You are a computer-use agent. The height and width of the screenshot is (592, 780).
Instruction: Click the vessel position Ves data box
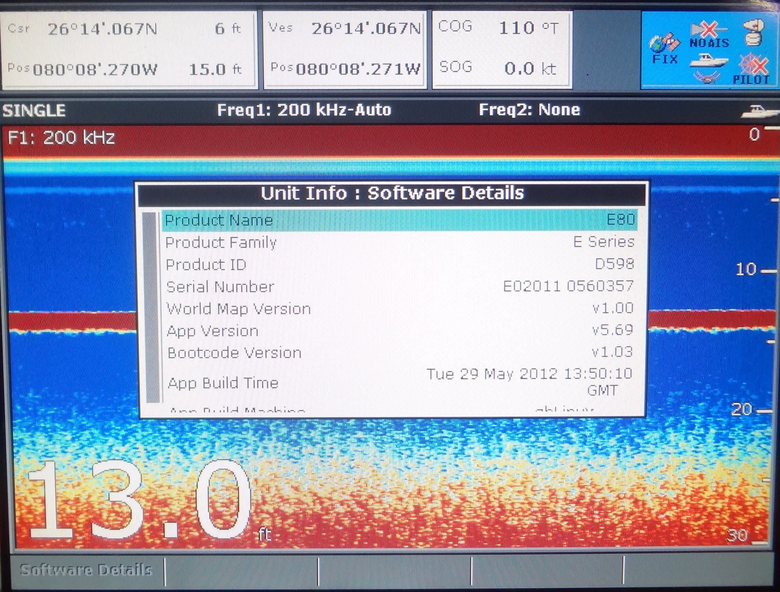[x=345, y=49]
